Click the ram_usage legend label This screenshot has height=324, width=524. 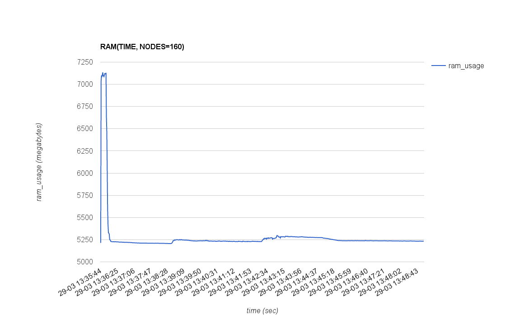click(x=466, y=66)
